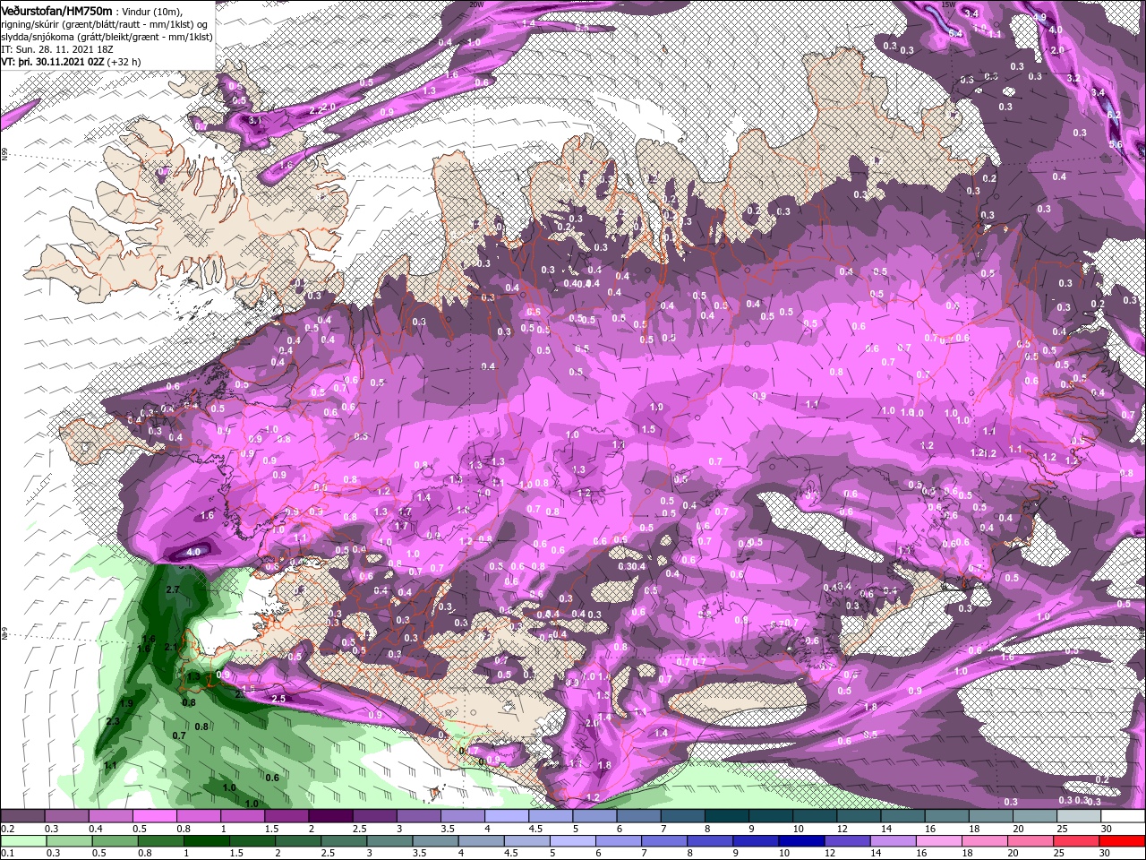Click the '2.3' value in the green area offshore southwest
Viewport: 1146px width, 860px height.
113,721
